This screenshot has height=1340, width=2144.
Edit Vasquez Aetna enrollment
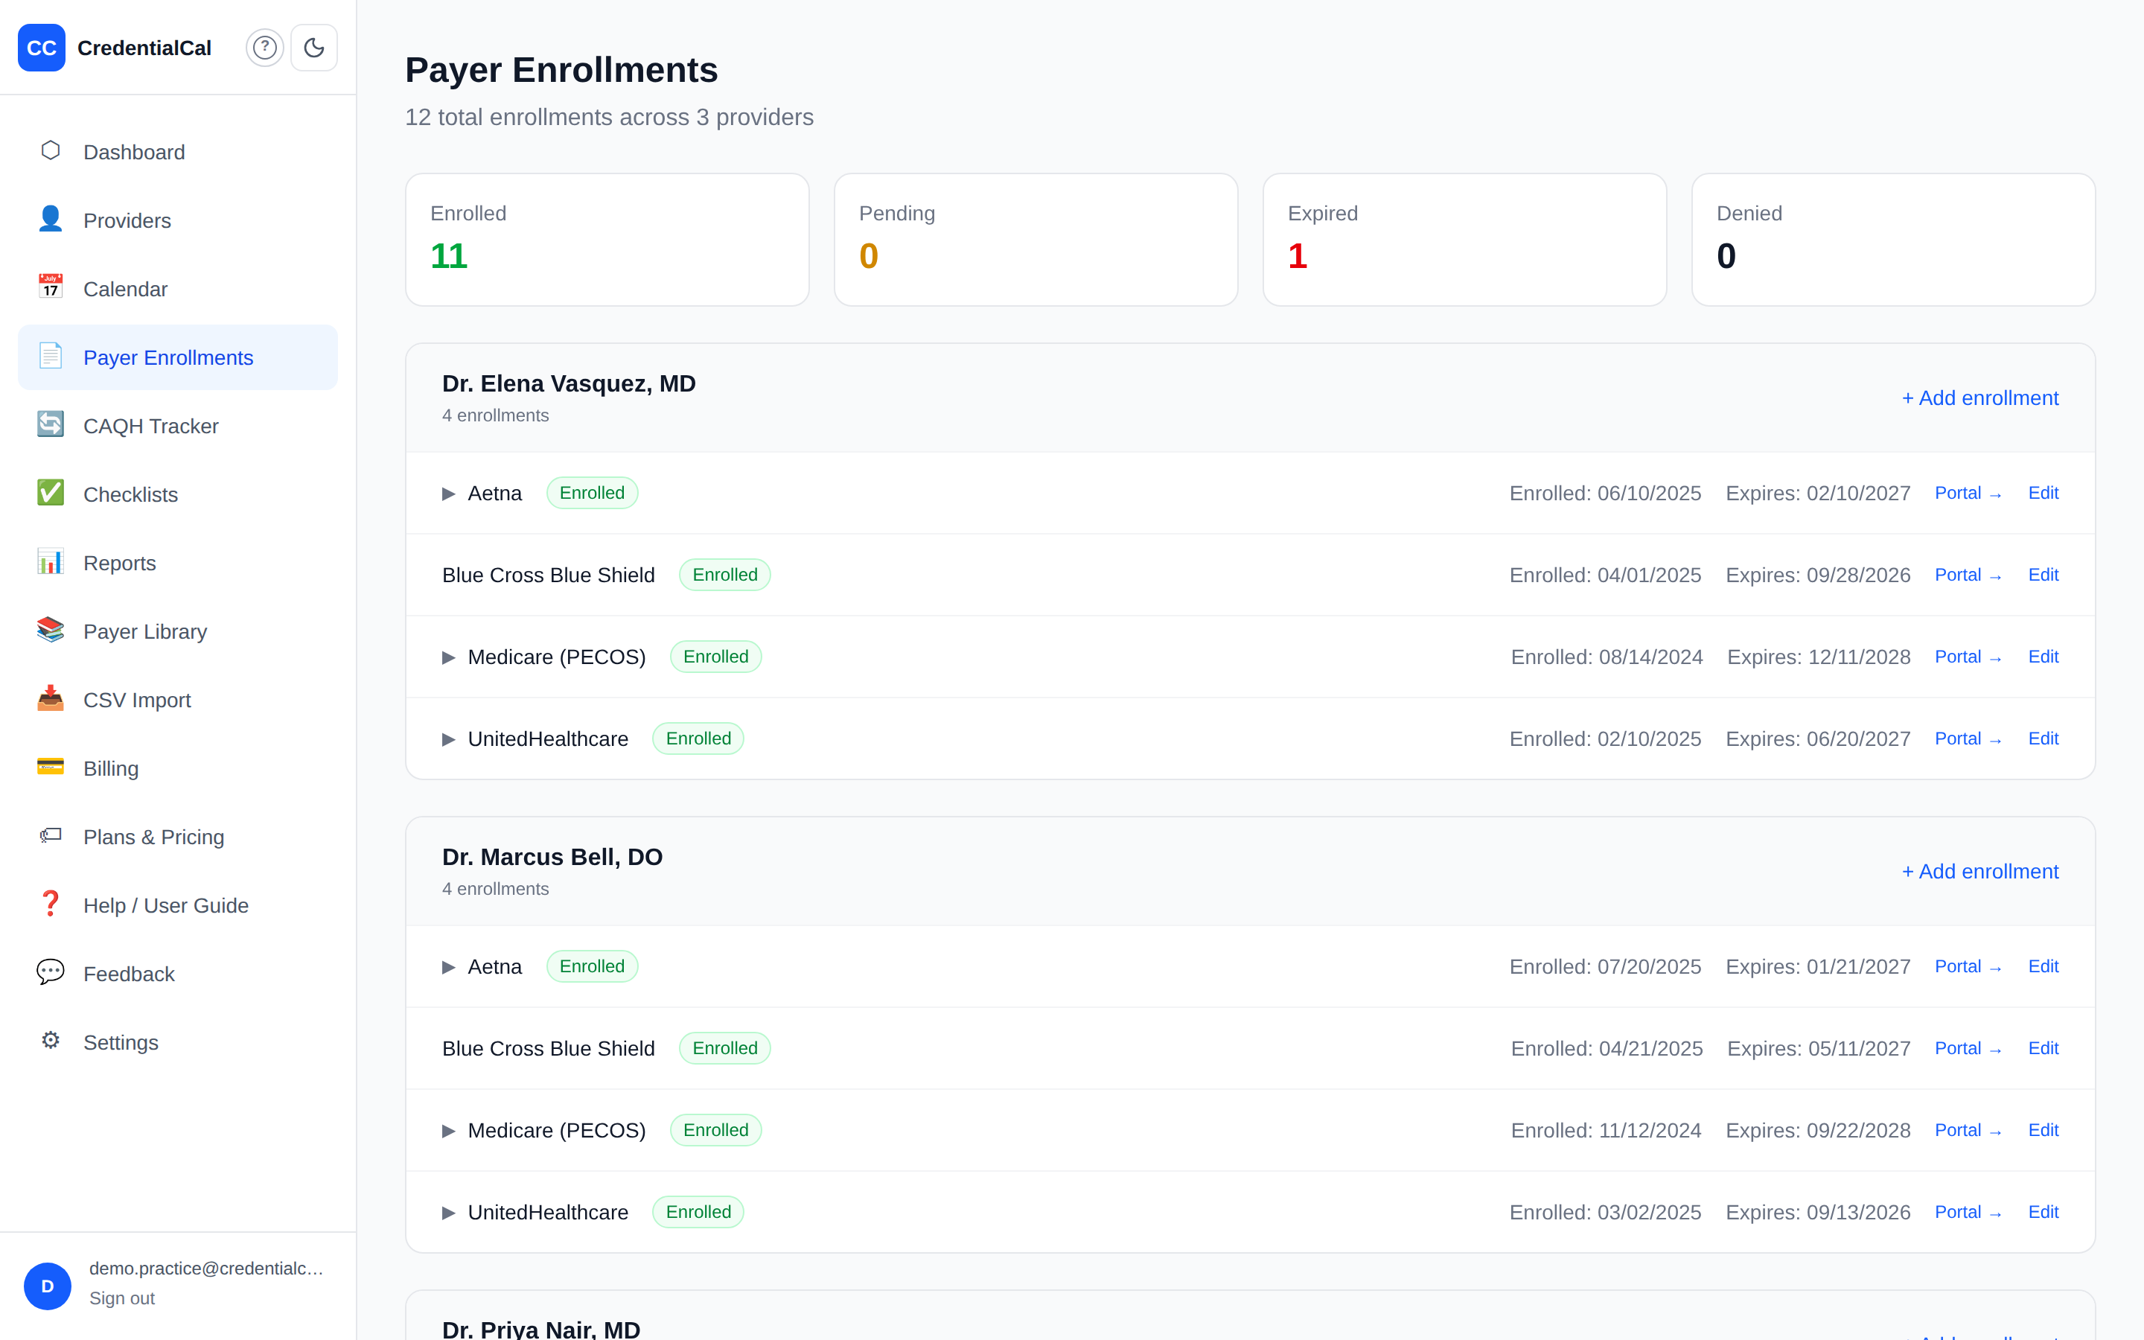[2043, 493]
